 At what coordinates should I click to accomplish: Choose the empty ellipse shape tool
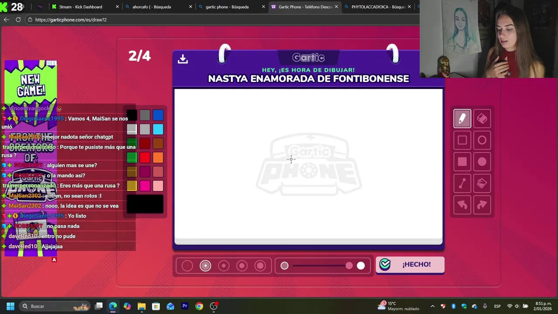(482, 140)
